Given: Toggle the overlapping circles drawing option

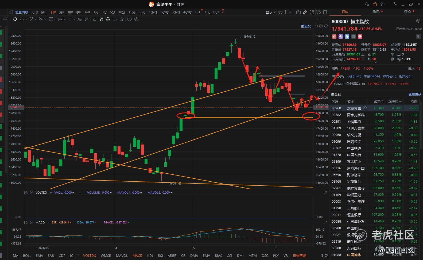Looking at the screenshot, I should [130, 19].
